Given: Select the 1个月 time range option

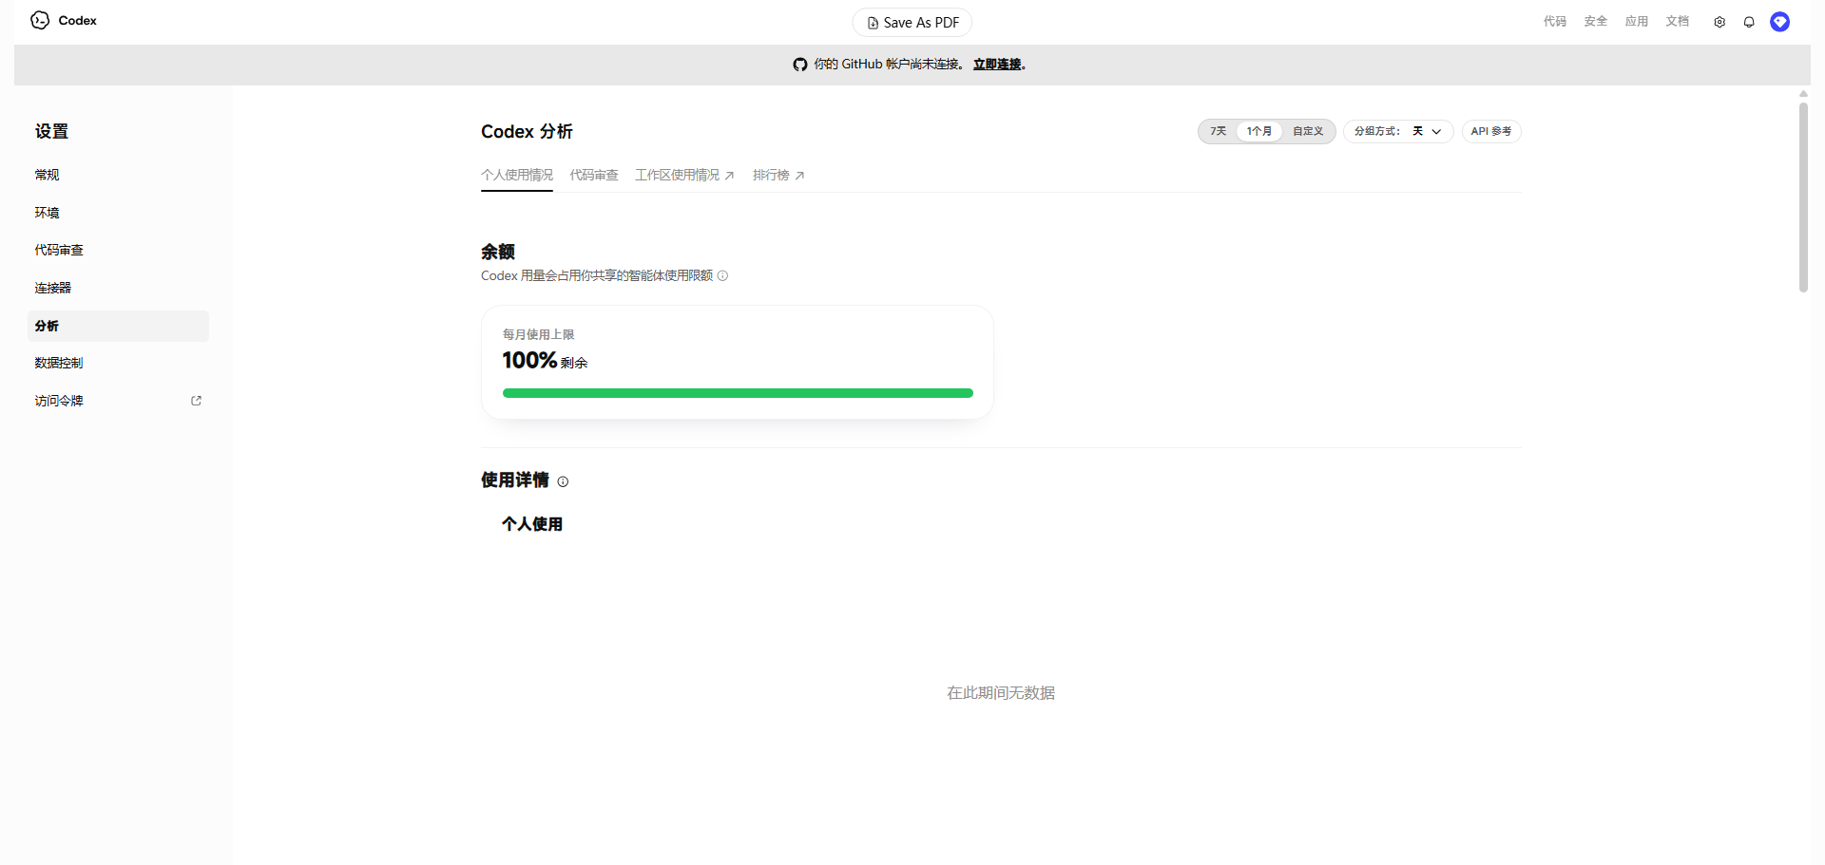Looking at the screenshot, I should tap(1259, 131).
